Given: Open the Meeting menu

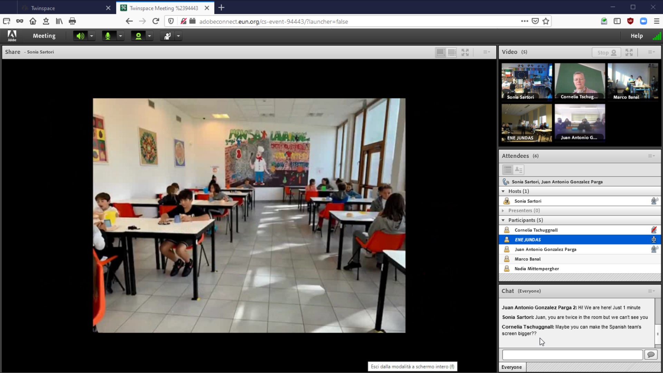Looking at the screenshot, I should 44,36.
